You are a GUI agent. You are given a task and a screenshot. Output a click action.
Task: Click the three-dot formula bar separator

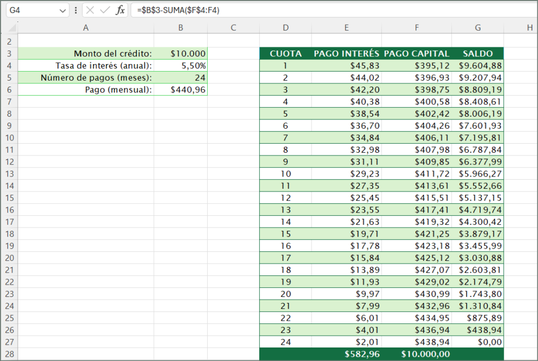click(x=76, y=10)
